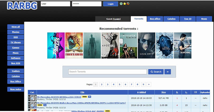Go to page 5
The image size is (214, 112).
coord(119,84)
